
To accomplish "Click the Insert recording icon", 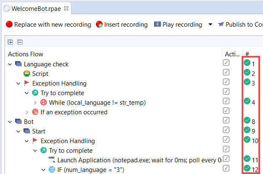I will 99,24.
